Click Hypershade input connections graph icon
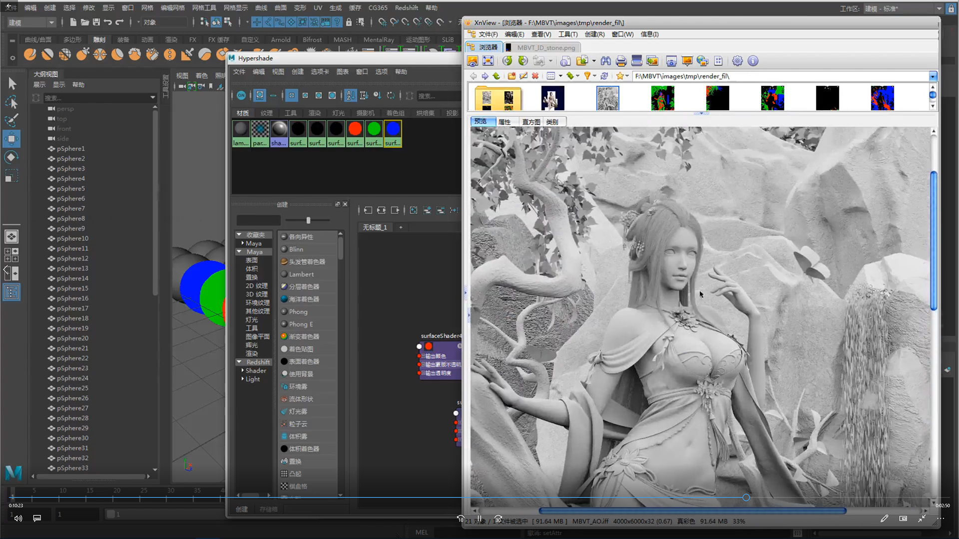Screen dimensions: 959x539 pos(368,210)
